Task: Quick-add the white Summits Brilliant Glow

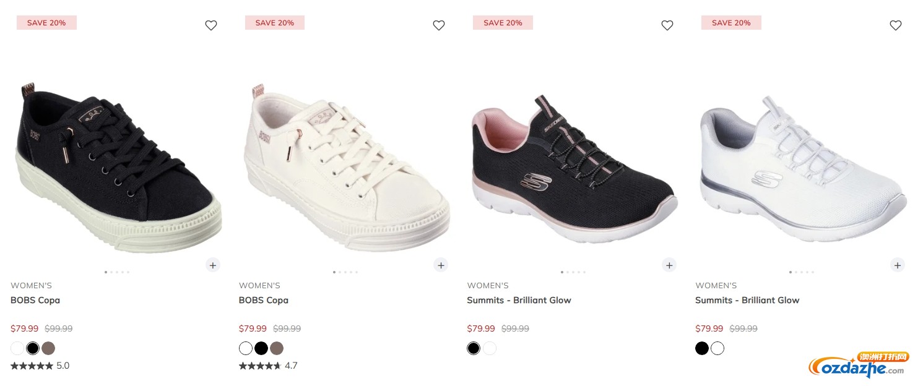Action: [x=898, y=265]
